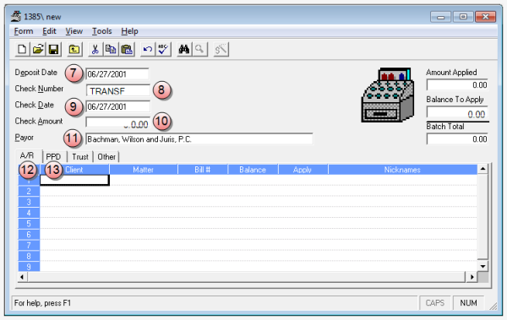Minimize the 1385\ new window
The height and width of the screenshot is (320, 507).
pyautogui.click(x=440, y=17)
